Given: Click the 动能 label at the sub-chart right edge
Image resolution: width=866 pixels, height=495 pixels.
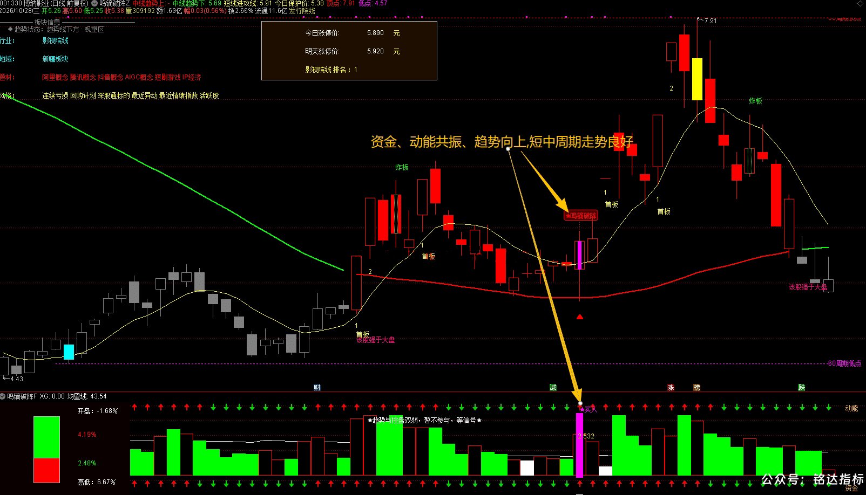Looking at the screenshot, I should (x=851, y=409).
